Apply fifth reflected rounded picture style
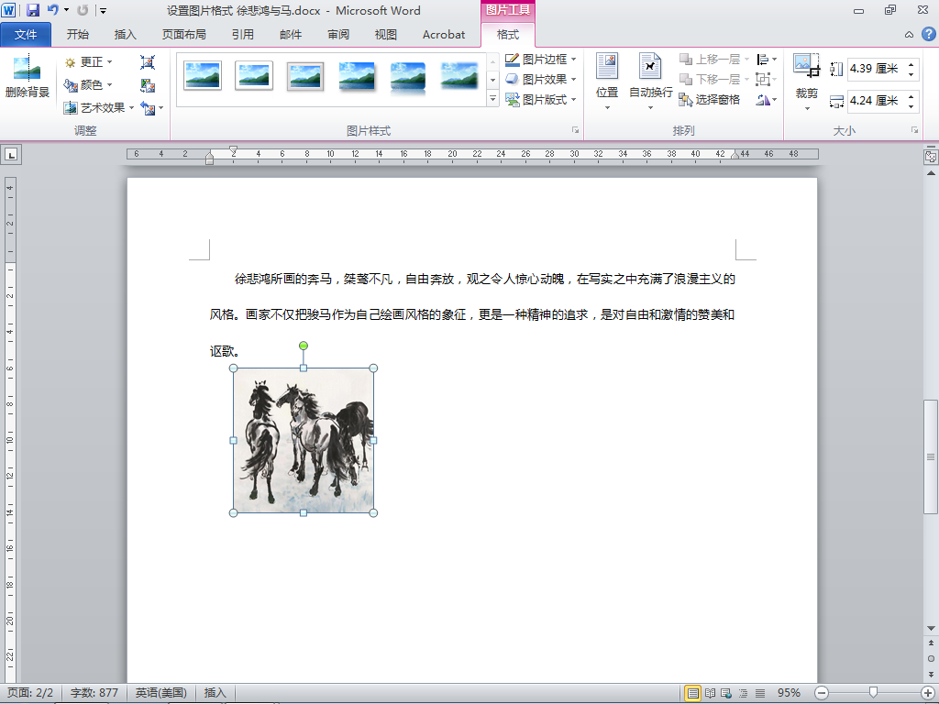 click(x=408, y=76)
